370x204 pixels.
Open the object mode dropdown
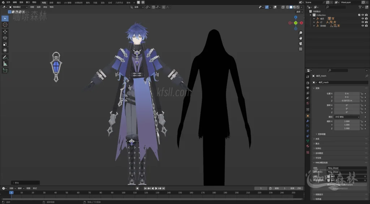point(18,7)
